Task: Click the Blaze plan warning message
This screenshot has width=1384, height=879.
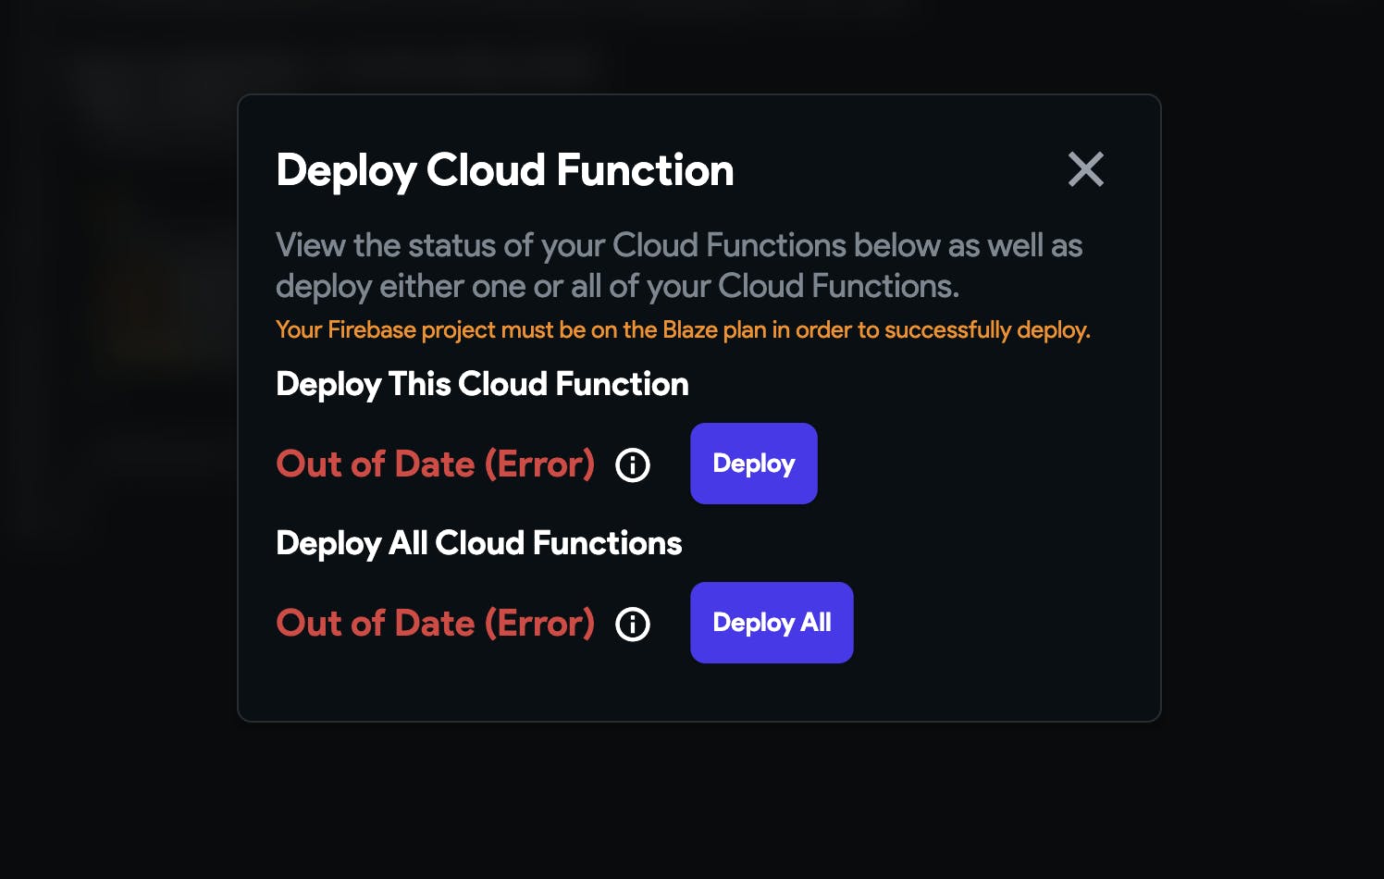Action: [683, 330]
